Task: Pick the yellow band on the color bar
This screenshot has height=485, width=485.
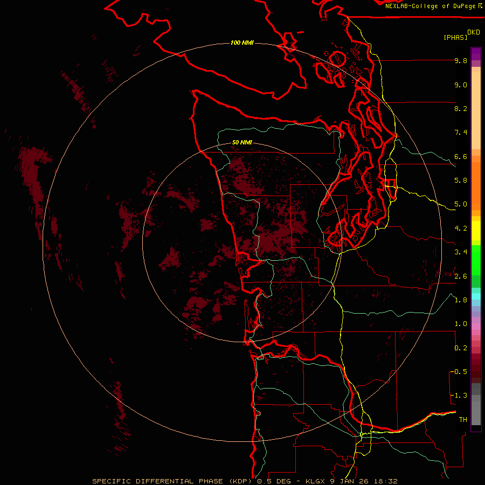Action: coord(476,231)
